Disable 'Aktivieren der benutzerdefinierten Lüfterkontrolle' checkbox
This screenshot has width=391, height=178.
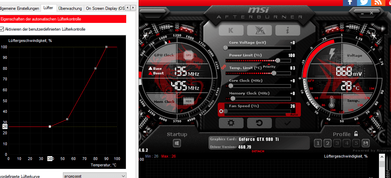pos(2,29)
